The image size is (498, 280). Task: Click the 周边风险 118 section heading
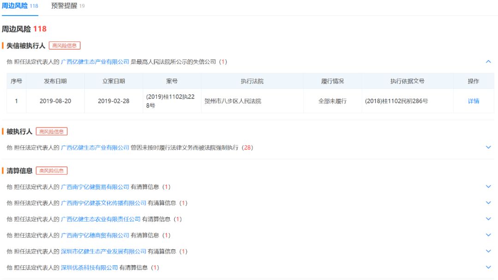24,29
